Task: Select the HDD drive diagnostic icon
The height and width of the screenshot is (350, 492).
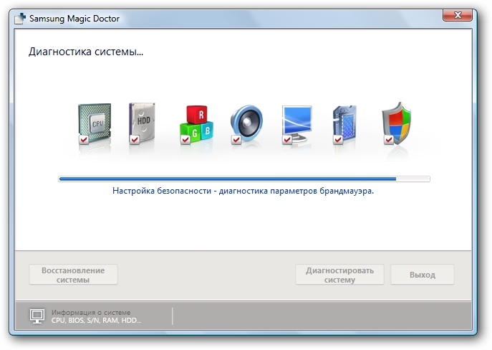Action: pyautogui.click(x=142, y=123)
